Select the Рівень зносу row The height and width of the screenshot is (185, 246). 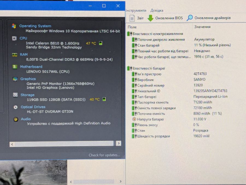(165, 125)
